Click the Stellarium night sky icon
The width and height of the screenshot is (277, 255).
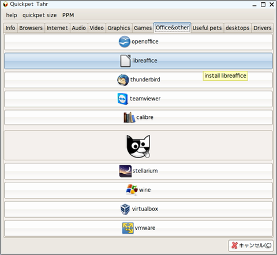click(x=125, y=171)
